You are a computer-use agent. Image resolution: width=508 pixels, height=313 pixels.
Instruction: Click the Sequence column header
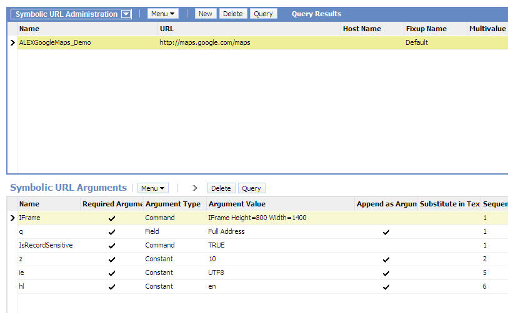click(x=495, y=204)
